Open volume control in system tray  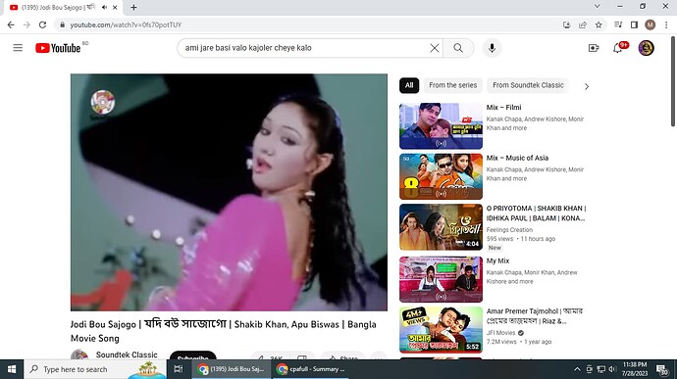pos(612,369)
